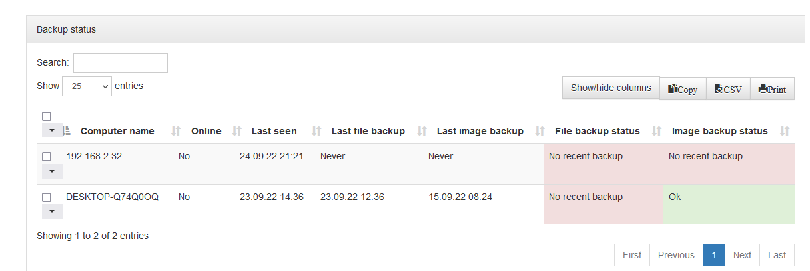Open the header bulk-action dropdown arrow
Image resolution: width=810 pixels, height=271 pixels.
point(52,130)
